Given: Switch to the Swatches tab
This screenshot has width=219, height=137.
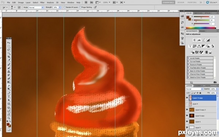Looking at the screenshot, I should (198, 13).
